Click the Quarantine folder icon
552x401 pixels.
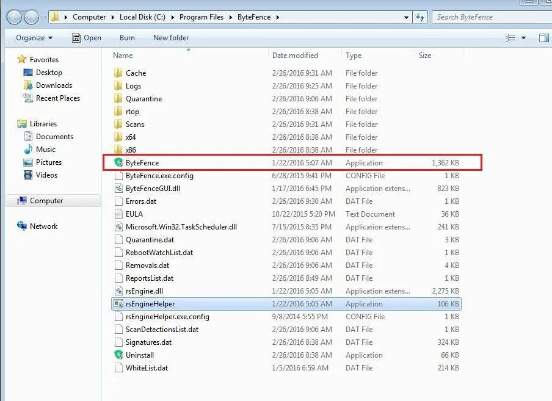point(118,98)
